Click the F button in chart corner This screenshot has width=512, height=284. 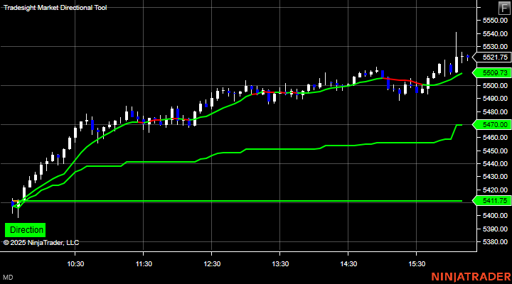505,8
